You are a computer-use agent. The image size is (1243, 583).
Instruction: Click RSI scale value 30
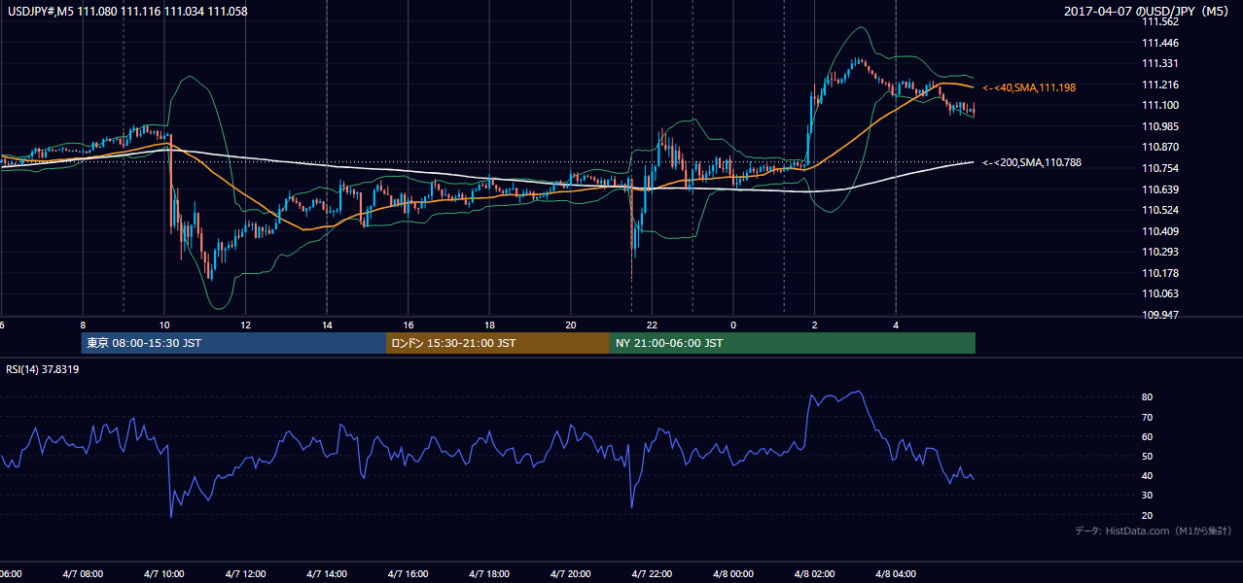tap(1148, 496)
